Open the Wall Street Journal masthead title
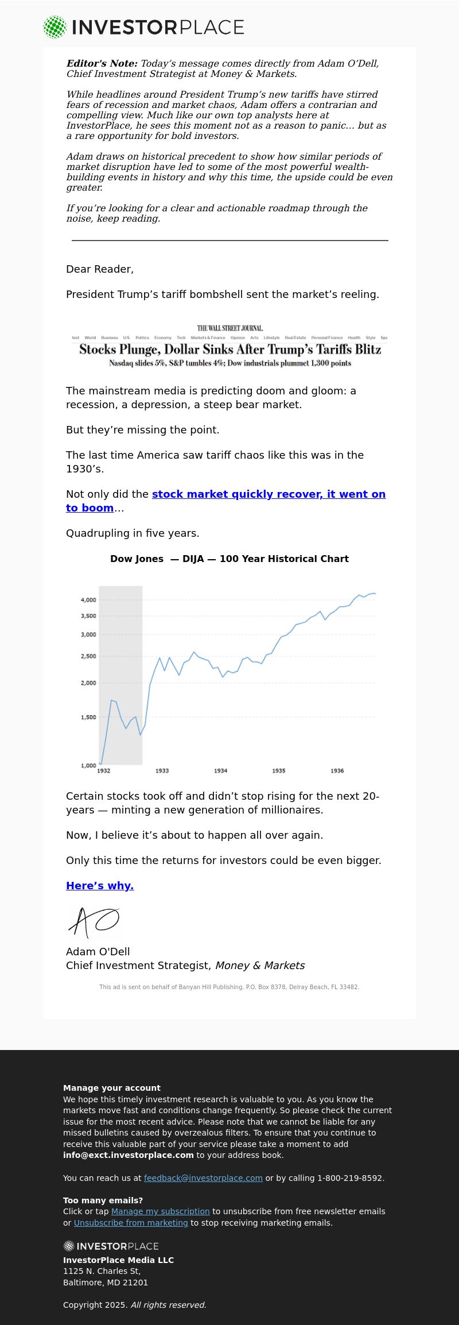This screenshot has width=459, height=1325. [230, 328]
